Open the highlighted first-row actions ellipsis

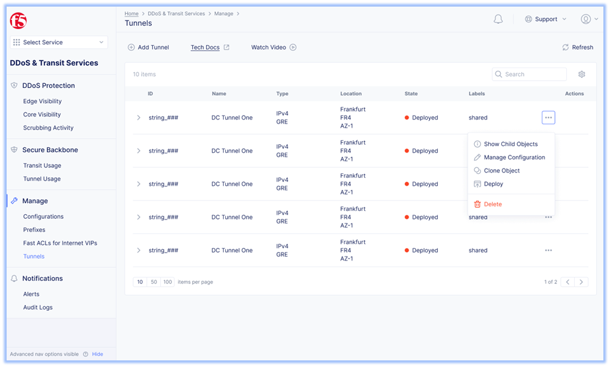click(548, 118)
